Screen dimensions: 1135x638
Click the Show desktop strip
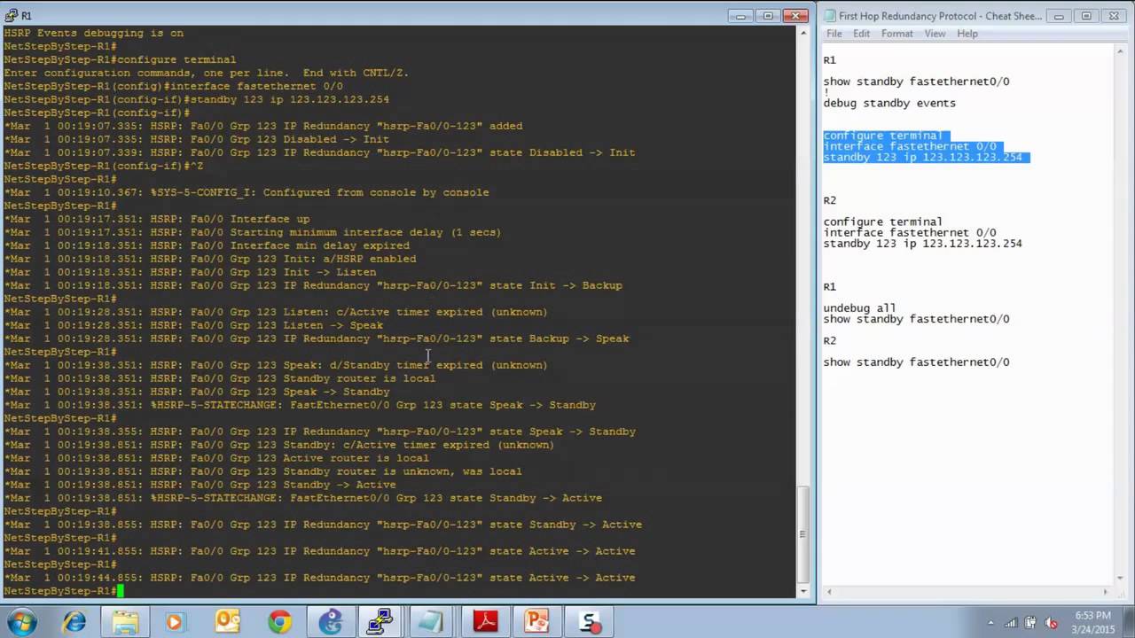[x=1129, y=622]
